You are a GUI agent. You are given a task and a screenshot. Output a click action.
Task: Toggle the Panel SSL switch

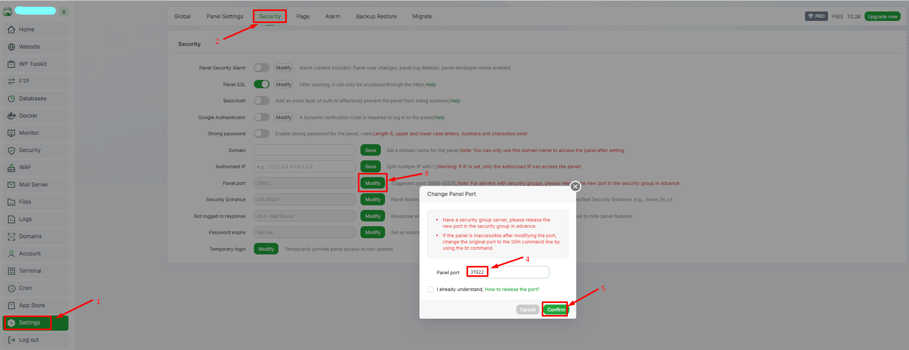[262, 84]
